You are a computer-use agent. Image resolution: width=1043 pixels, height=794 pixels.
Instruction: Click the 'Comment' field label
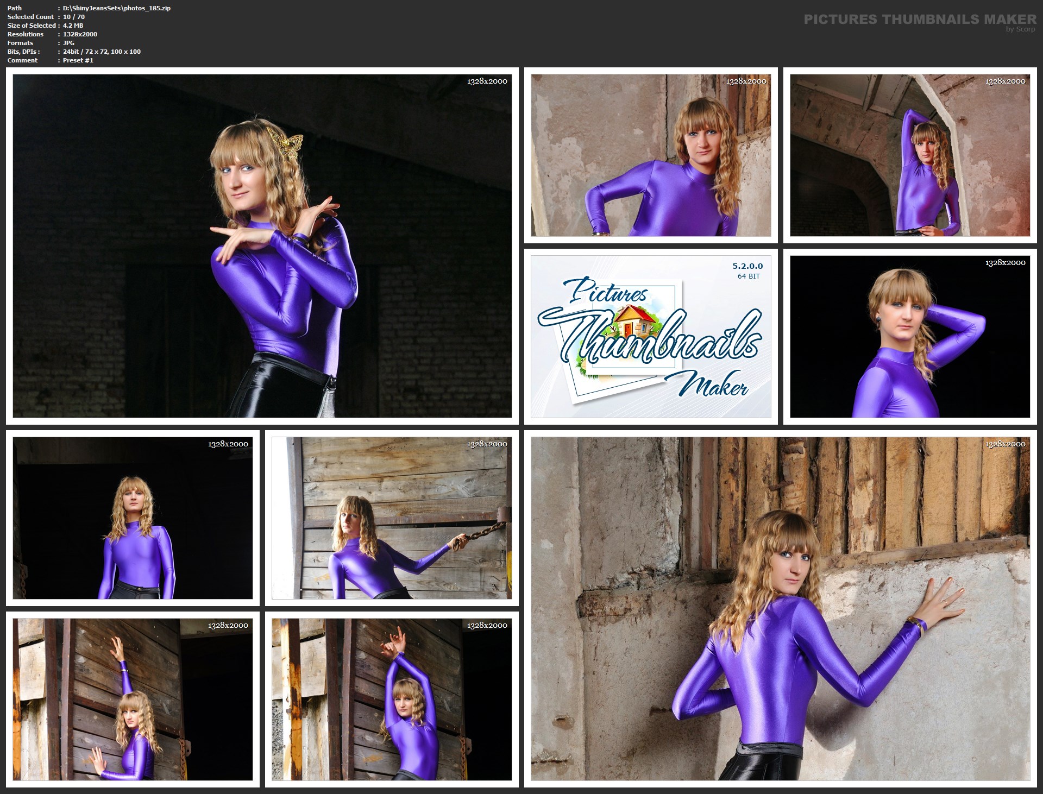coord(22,60)
